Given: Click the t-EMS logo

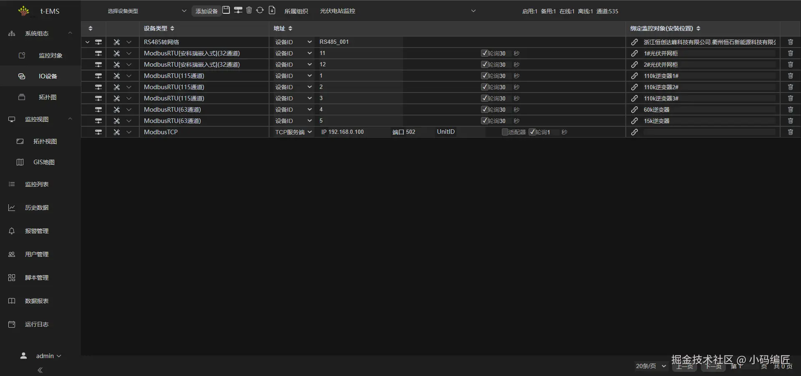Looking at the screenshot, I should (x=24, y=11).
